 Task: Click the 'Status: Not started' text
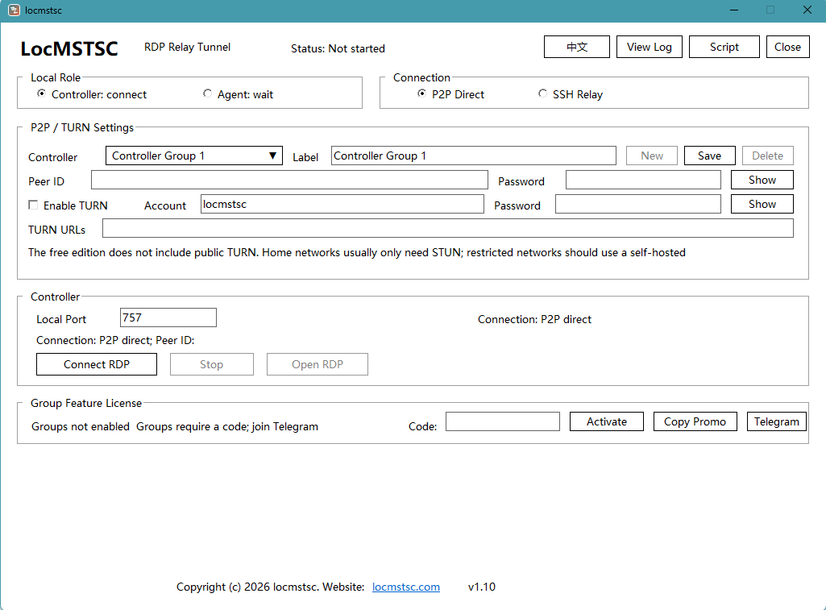pos(338,48)
